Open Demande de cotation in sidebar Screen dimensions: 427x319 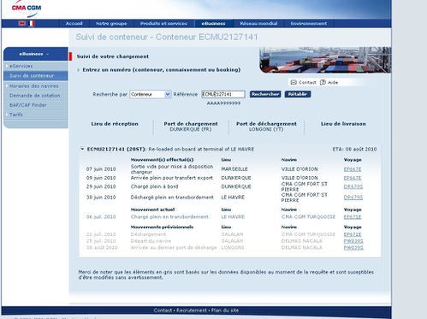(35, 96)
